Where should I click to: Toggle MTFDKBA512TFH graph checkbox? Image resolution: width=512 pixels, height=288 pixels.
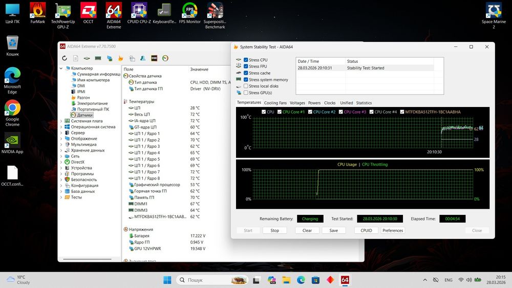402,112
